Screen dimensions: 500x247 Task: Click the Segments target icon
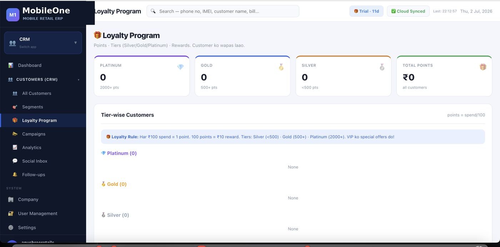click(x=15, y=107)
